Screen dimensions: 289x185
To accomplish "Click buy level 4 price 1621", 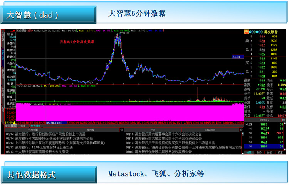I will click(261, 72).
